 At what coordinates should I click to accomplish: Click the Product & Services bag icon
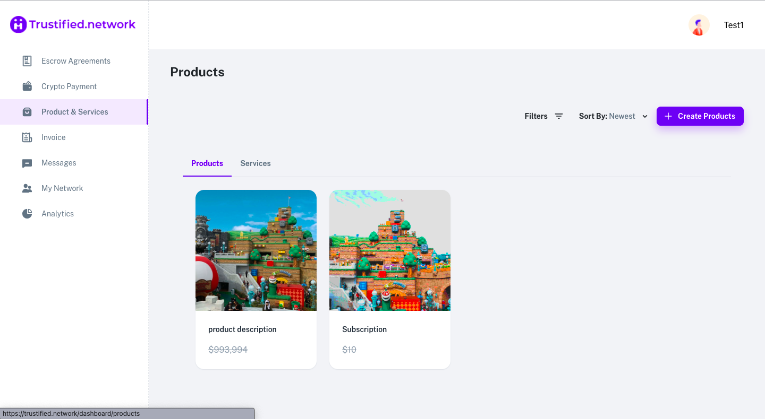click(27, 112)
